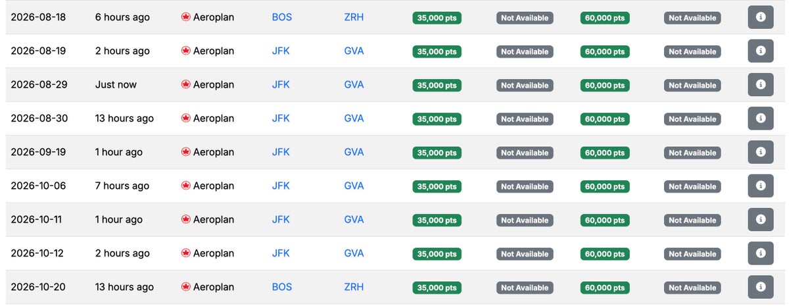View info for 2026-09-19 JFK–GVA flight
This screenshot has width=789, height=306.
pyautogui.click(x=761, y=152)
